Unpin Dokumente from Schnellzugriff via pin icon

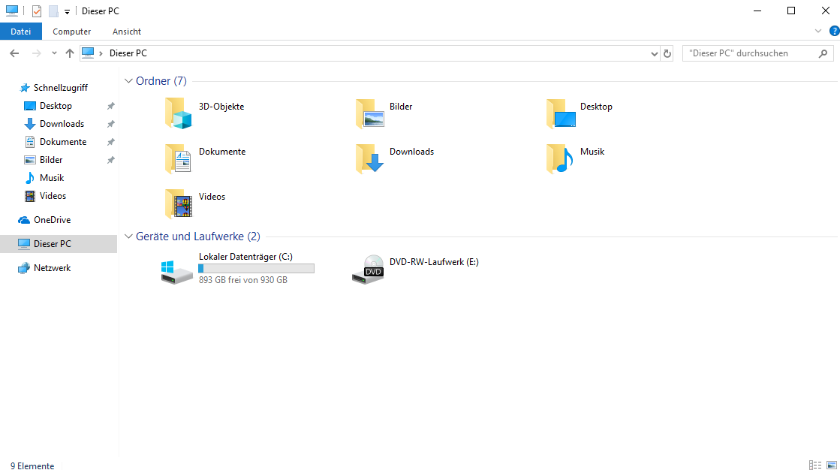tap(111, 142)
